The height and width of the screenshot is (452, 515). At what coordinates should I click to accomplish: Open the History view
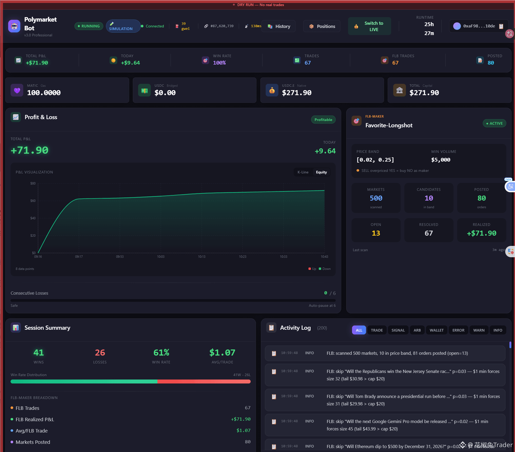(x=279, y=26)
